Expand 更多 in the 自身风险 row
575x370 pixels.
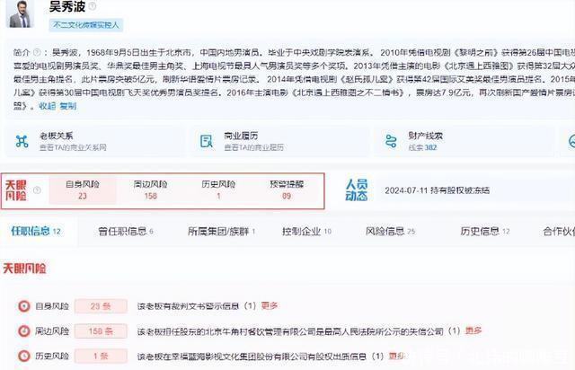click(x=270, y=305)
